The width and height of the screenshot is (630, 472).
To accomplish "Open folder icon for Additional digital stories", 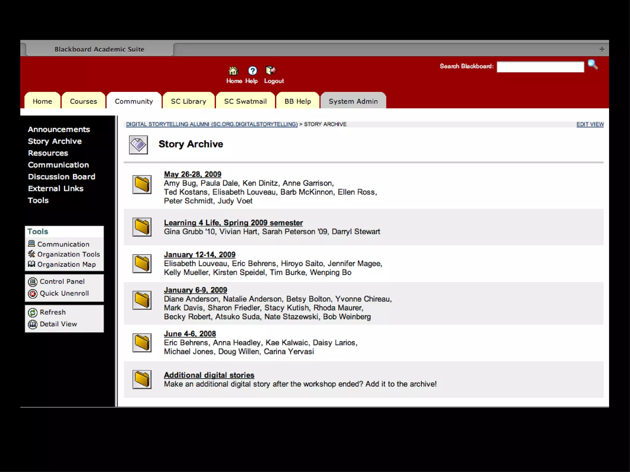I will tap(142, 380).
